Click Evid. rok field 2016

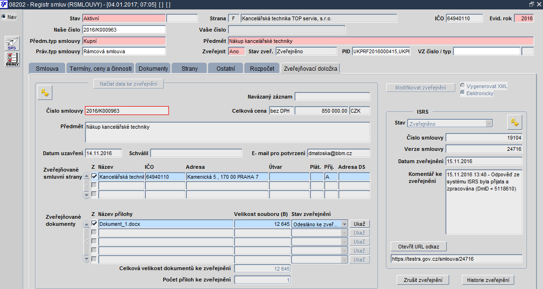click(x=524, y=18)
